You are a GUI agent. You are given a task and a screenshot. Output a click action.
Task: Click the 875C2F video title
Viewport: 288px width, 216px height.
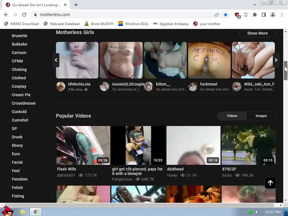(229, 169)
